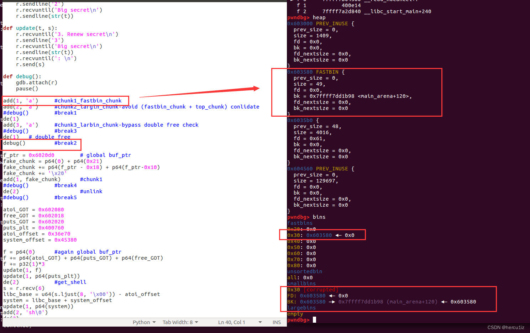
Task: Open the Tab Width: 8 dropdown
Action: 180,322
